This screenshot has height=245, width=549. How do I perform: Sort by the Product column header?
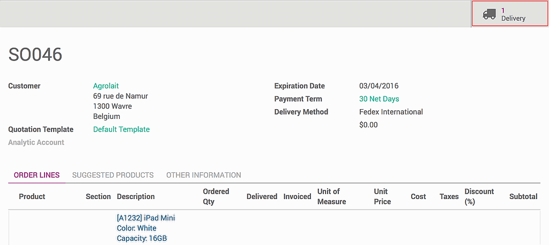click(32, 196)
